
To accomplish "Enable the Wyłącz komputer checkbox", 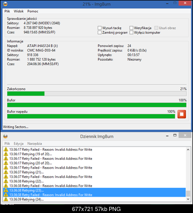I will coord(131,32).
